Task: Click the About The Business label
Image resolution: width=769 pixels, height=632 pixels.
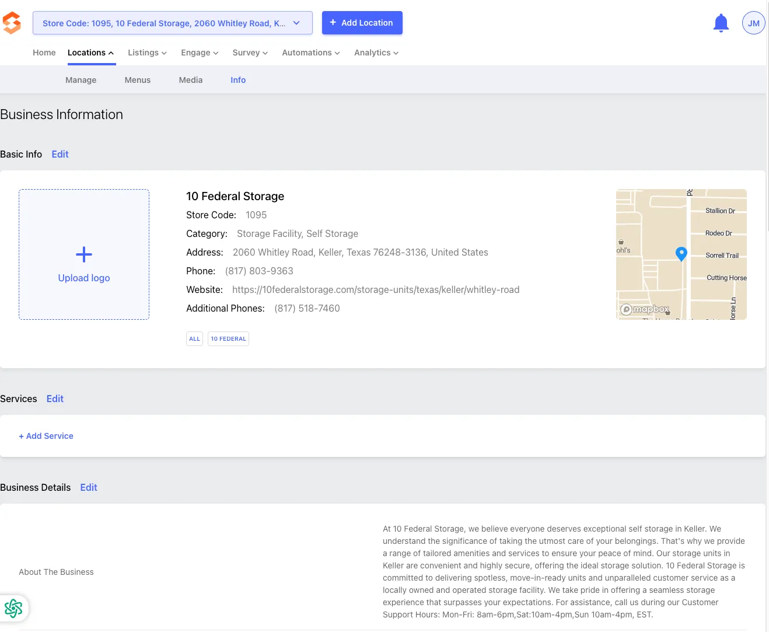Action: (56, 572)
